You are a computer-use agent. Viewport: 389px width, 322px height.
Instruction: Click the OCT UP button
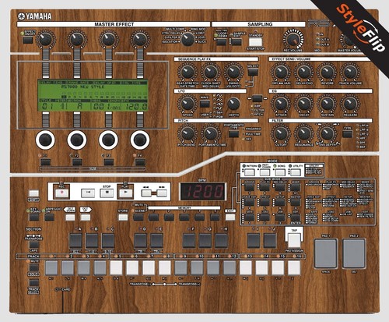(x=86, y=218)
